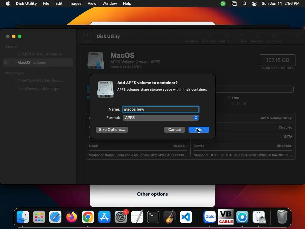Open TextEdit from the Dock
This screenshot has height=229, width=305.
137,217
